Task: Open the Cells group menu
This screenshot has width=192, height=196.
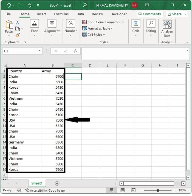Action: point(136,28)
